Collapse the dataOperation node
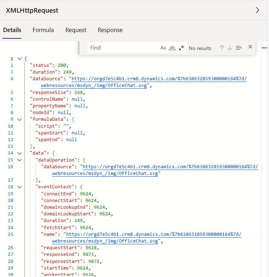 point(19,160)
